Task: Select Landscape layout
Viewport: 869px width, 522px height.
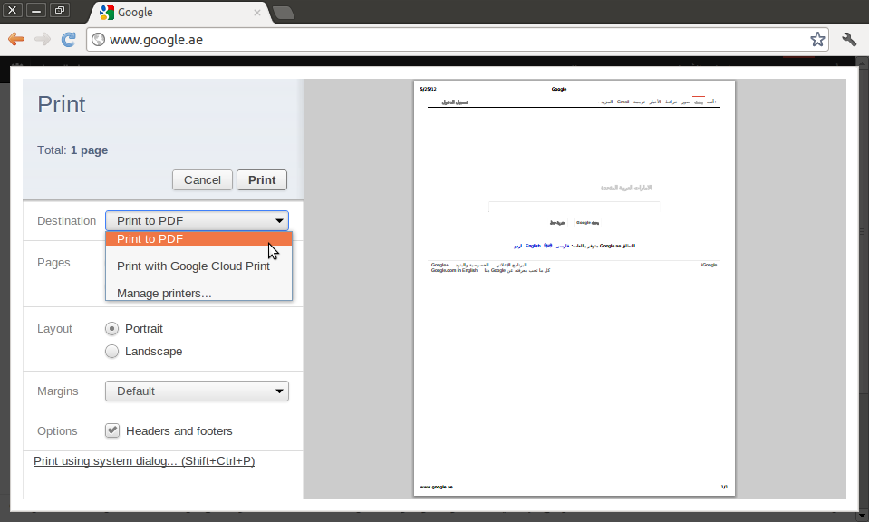Action: (x=112, y=352)
